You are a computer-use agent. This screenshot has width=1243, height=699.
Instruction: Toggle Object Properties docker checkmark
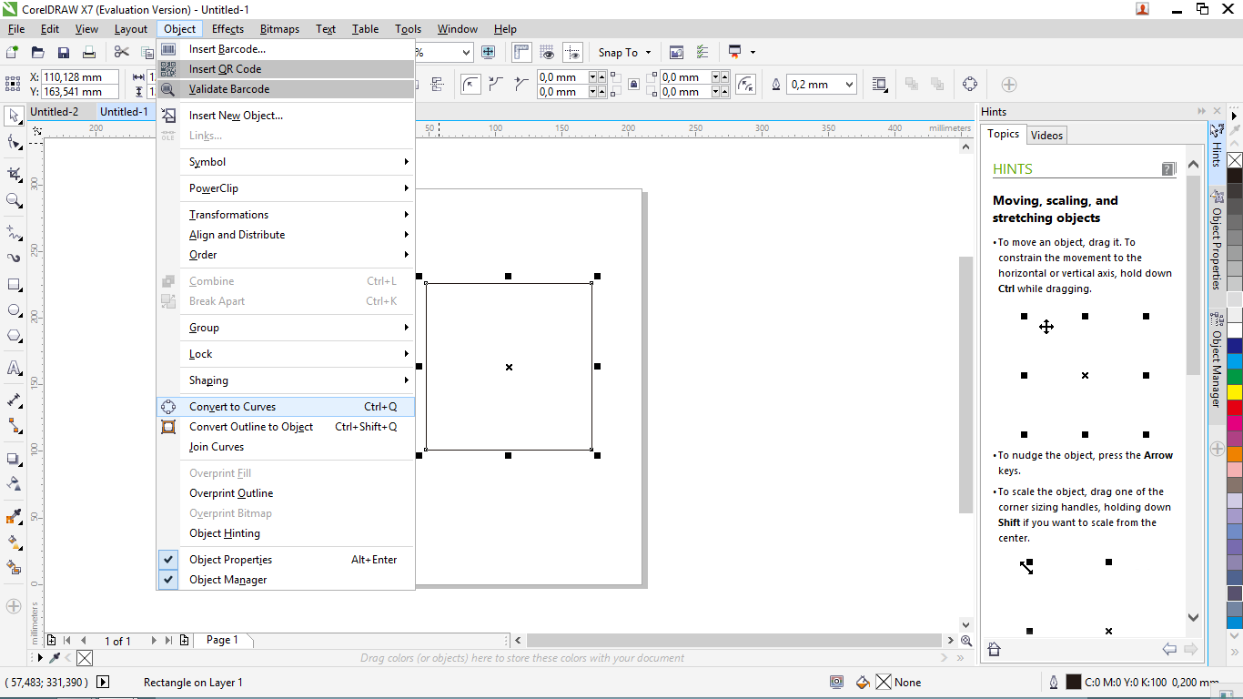point(168,560)
